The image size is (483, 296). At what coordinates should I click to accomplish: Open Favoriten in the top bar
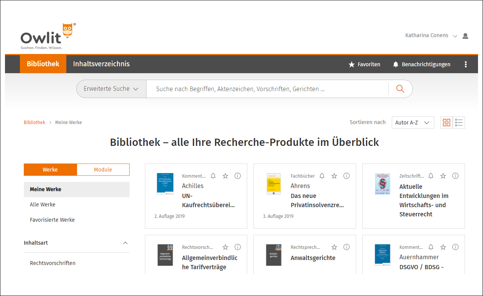[364, 64]
